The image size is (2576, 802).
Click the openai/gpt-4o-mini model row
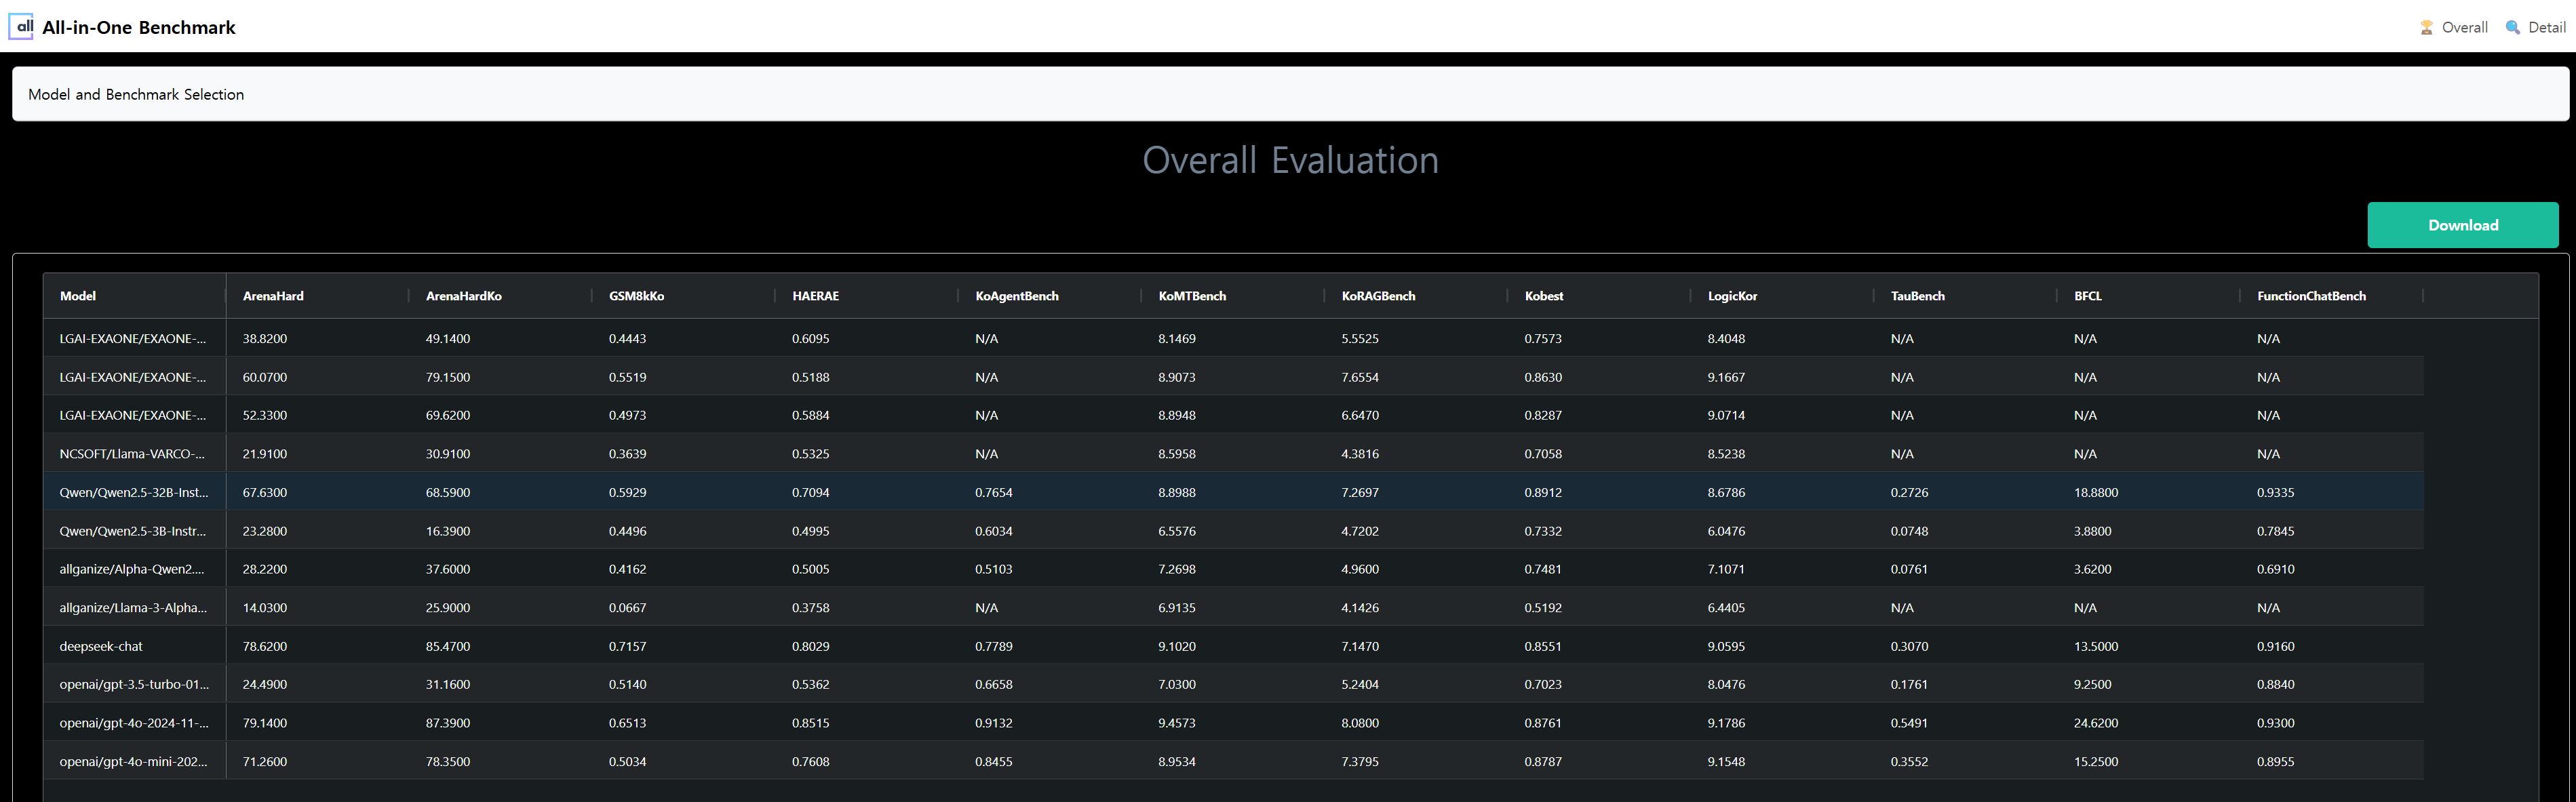coord(133,761)
